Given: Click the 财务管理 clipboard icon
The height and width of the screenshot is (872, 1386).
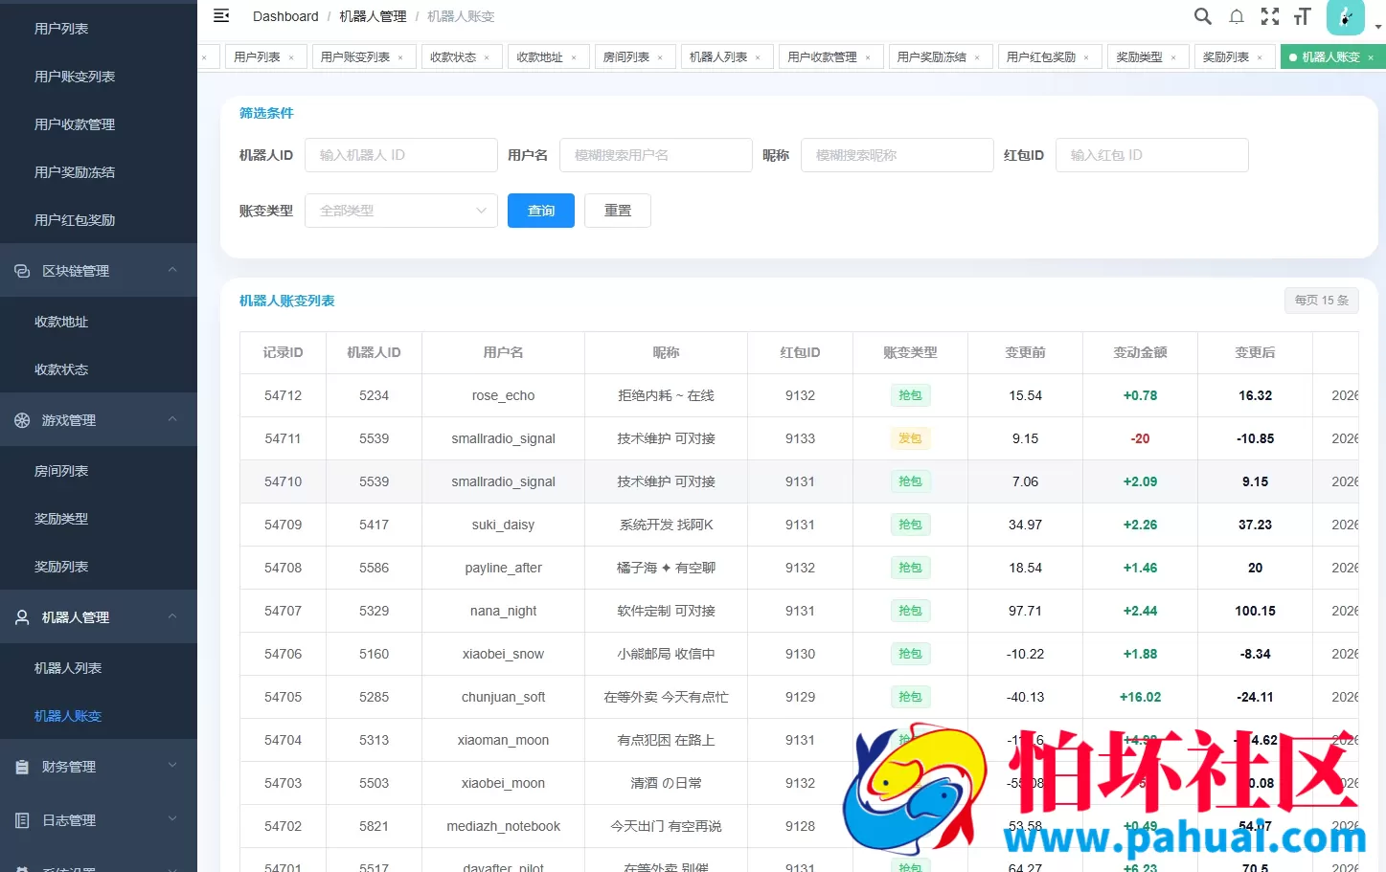Looking at the screenshot, I should [22, 767].
